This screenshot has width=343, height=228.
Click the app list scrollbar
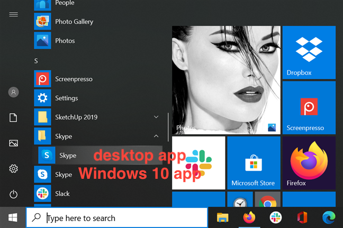pos(168,127)
